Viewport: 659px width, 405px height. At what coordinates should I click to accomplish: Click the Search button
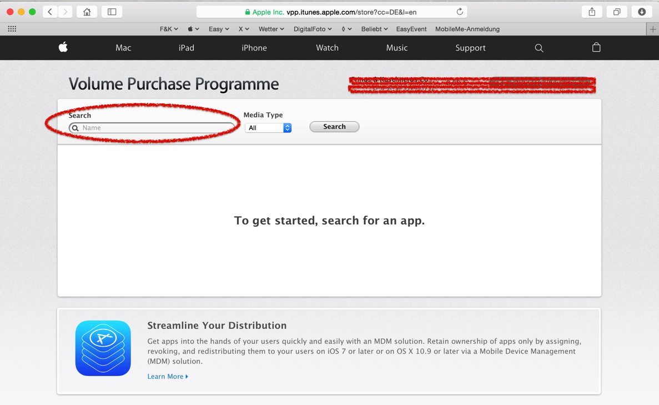tap(334, 127)
